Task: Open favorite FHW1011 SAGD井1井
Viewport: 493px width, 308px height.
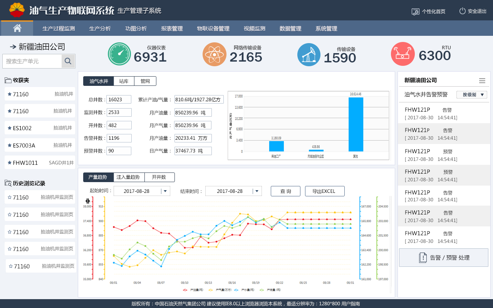Action: [40, 162]
